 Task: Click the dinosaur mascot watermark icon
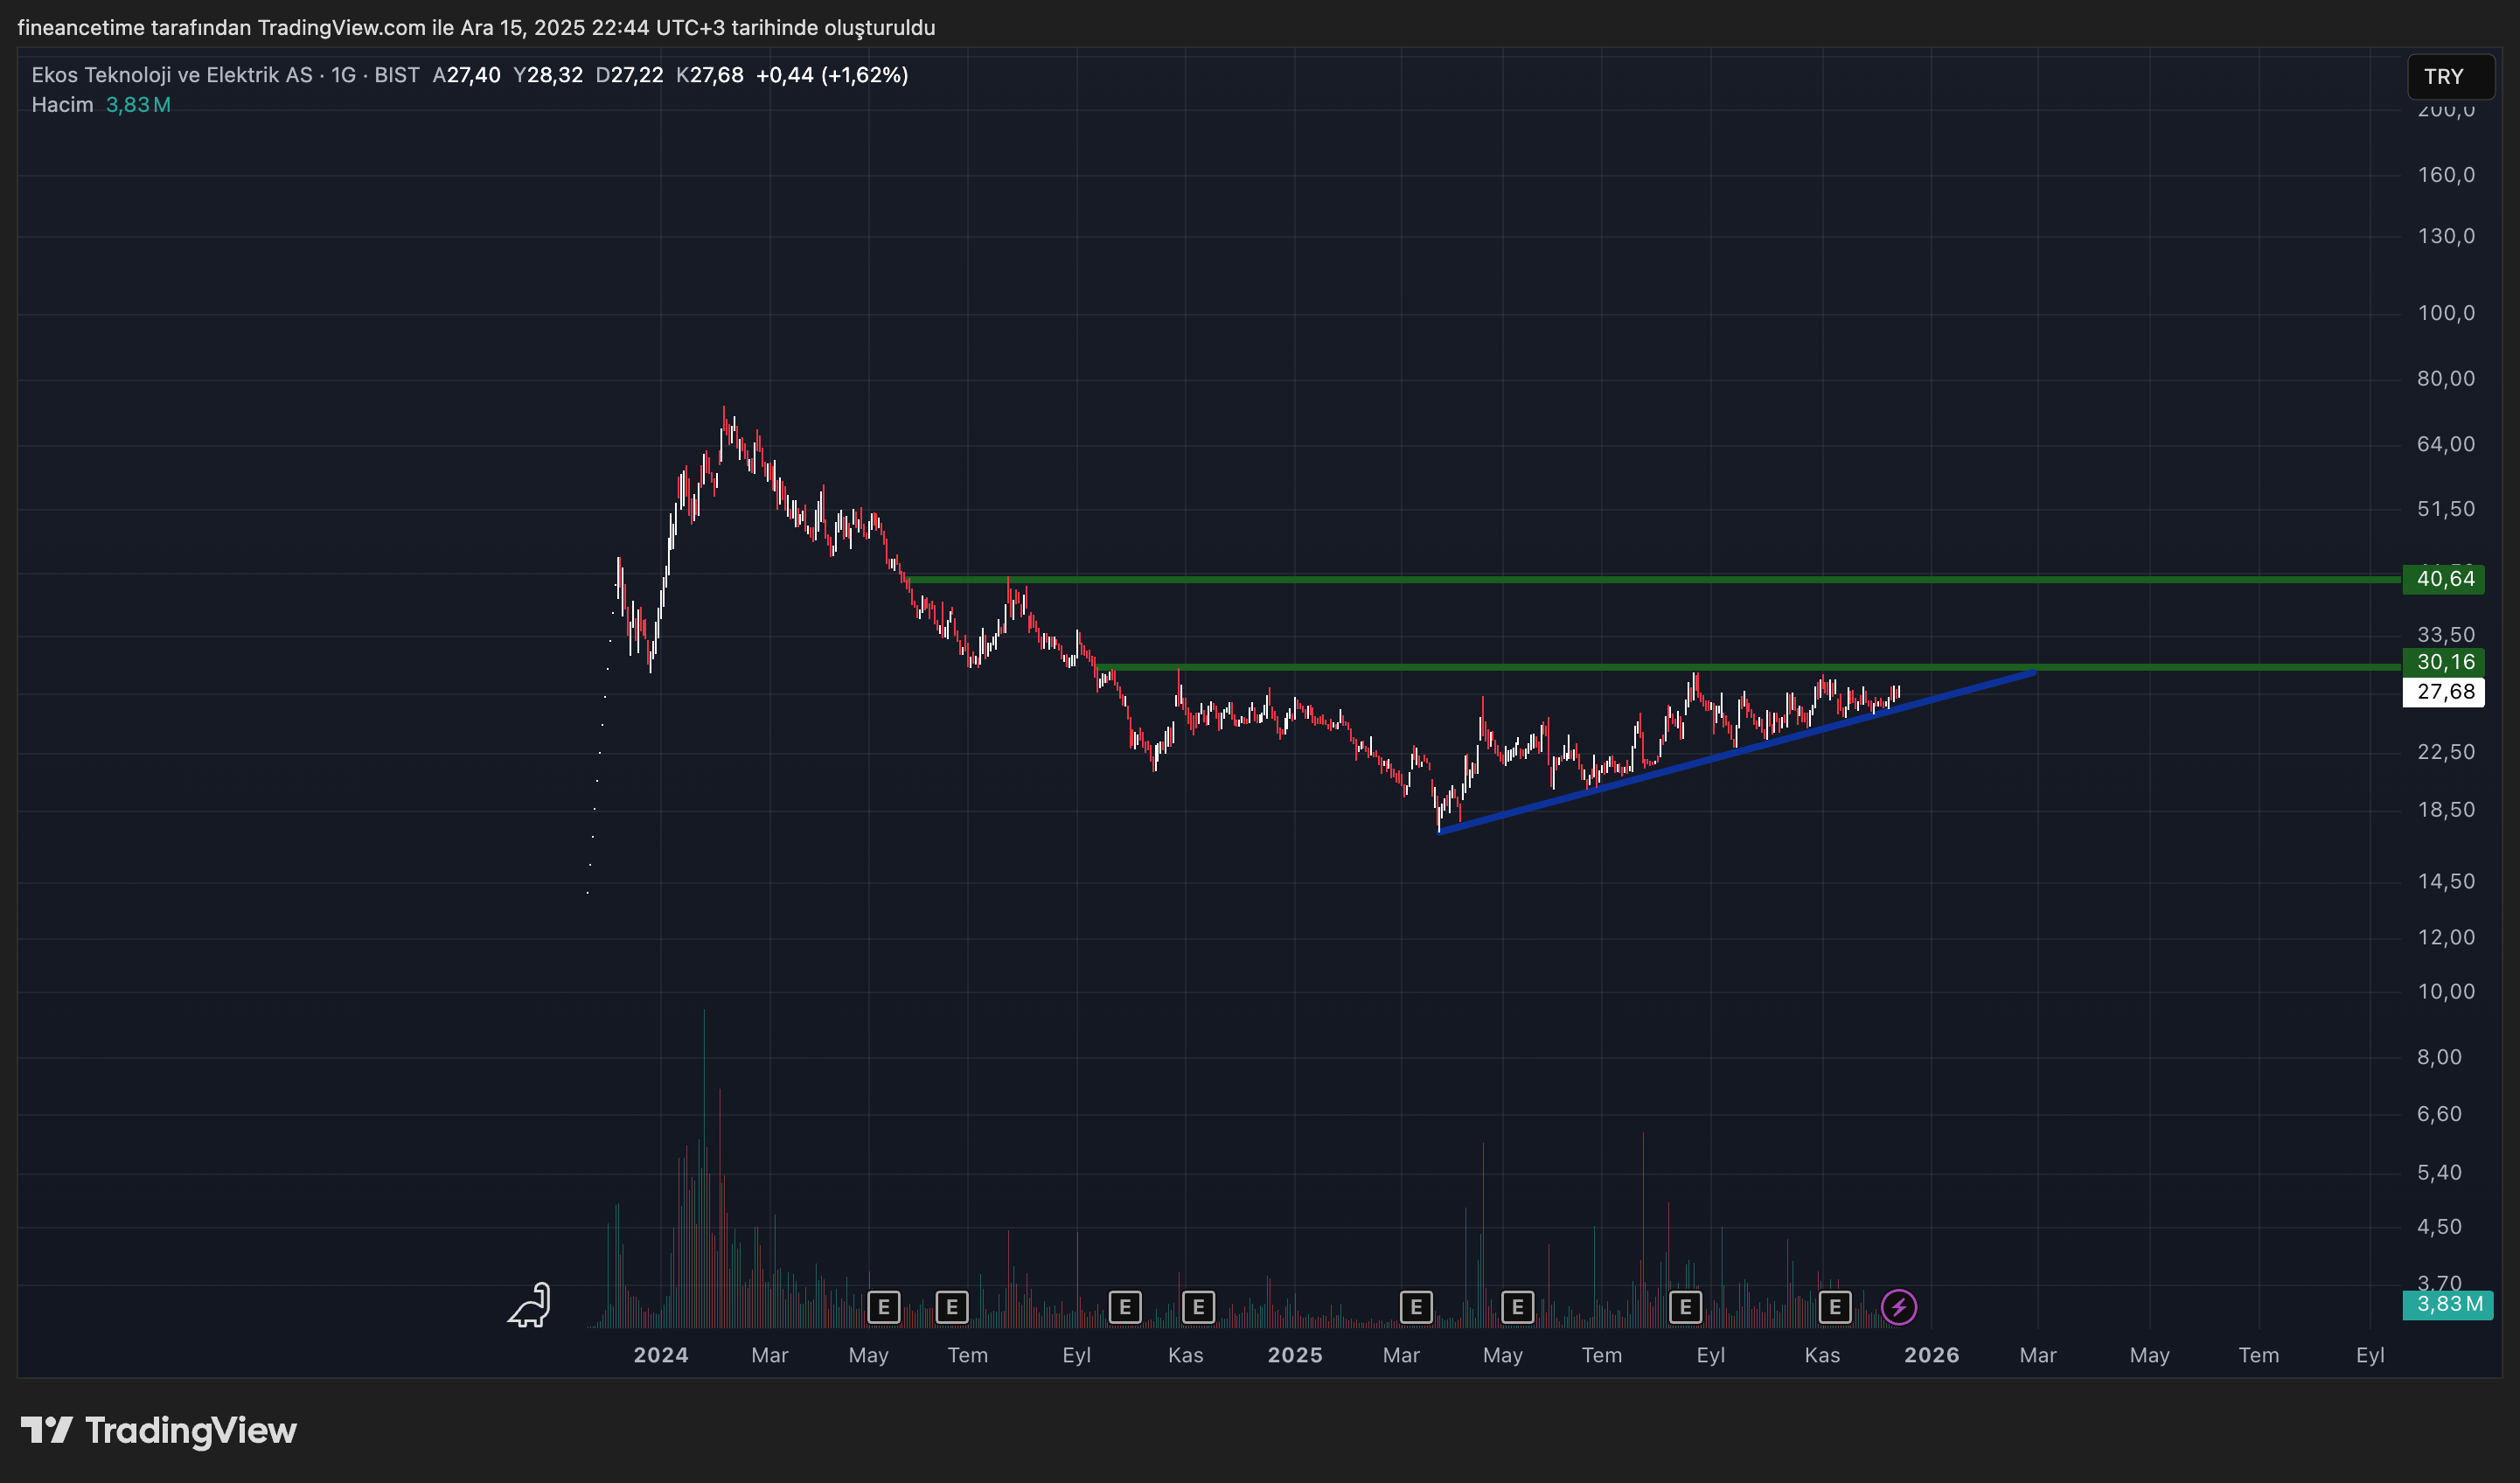point(528,1306)
